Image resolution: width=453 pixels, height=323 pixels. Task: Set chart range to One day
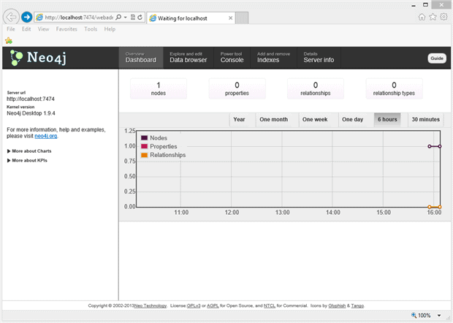(352, 120)
